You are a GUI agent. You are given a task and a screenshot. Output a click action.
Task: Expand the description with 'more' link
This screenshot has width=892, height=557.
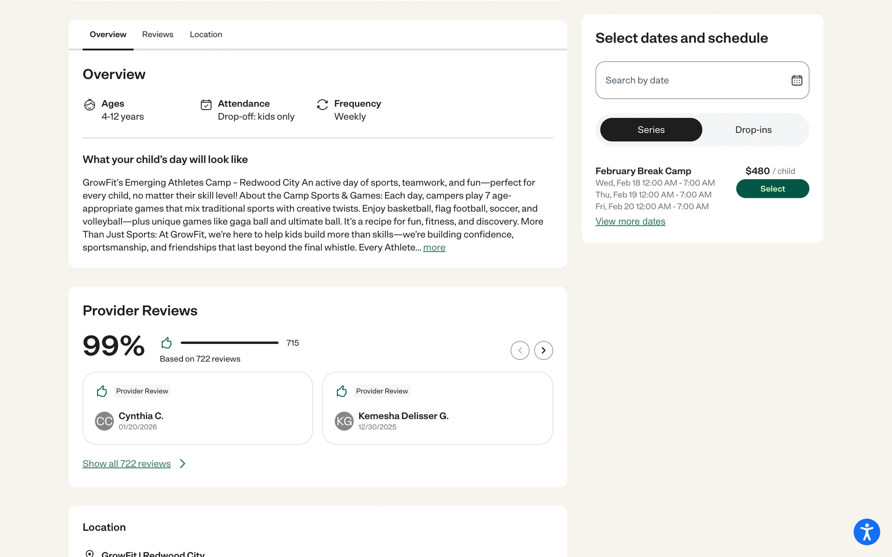(434, 247)
